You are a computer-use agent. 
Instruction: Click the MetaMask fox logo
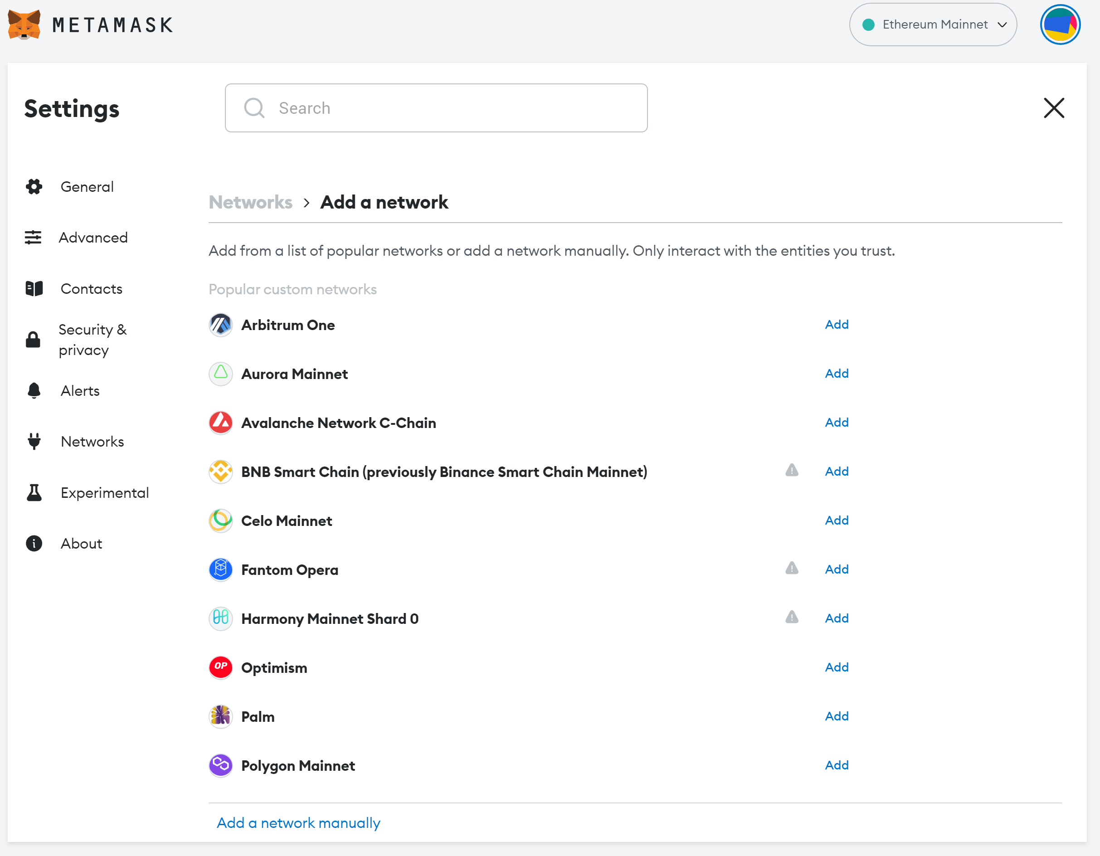coord(24,24)
